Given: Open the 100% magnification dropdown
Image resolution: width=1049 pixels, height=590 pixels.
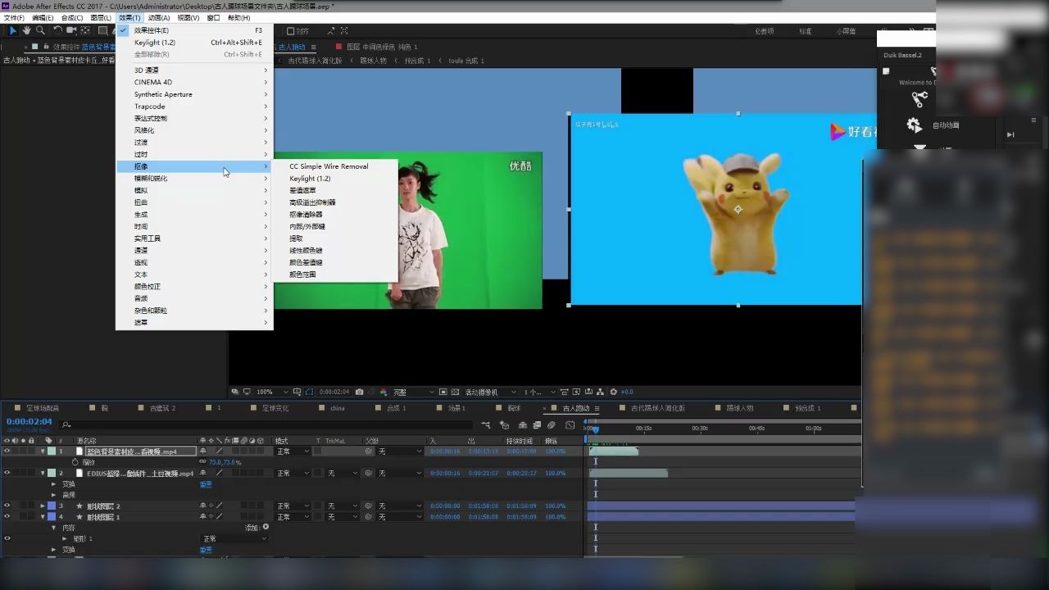Looking at the screenshot, I should pos(272,392).
